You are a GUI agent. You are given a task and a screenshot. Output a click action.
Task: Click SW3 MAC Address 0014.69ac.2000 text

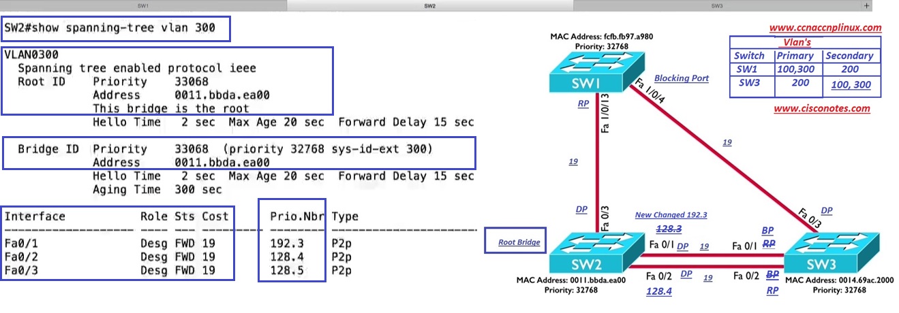[840, 280]
